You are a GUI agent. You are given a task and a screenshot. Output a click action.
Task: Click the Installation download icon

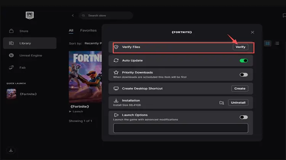116,101
